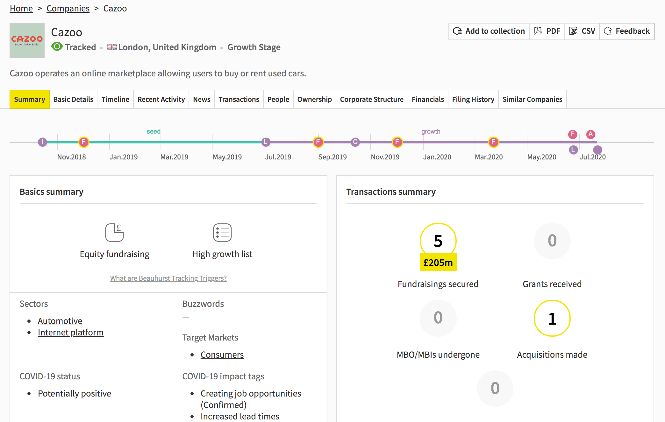This screenshot has height=422, width=665.
Task: Click the 0 MBO/MBIs undergone circle
Action: tap(438, 318)
